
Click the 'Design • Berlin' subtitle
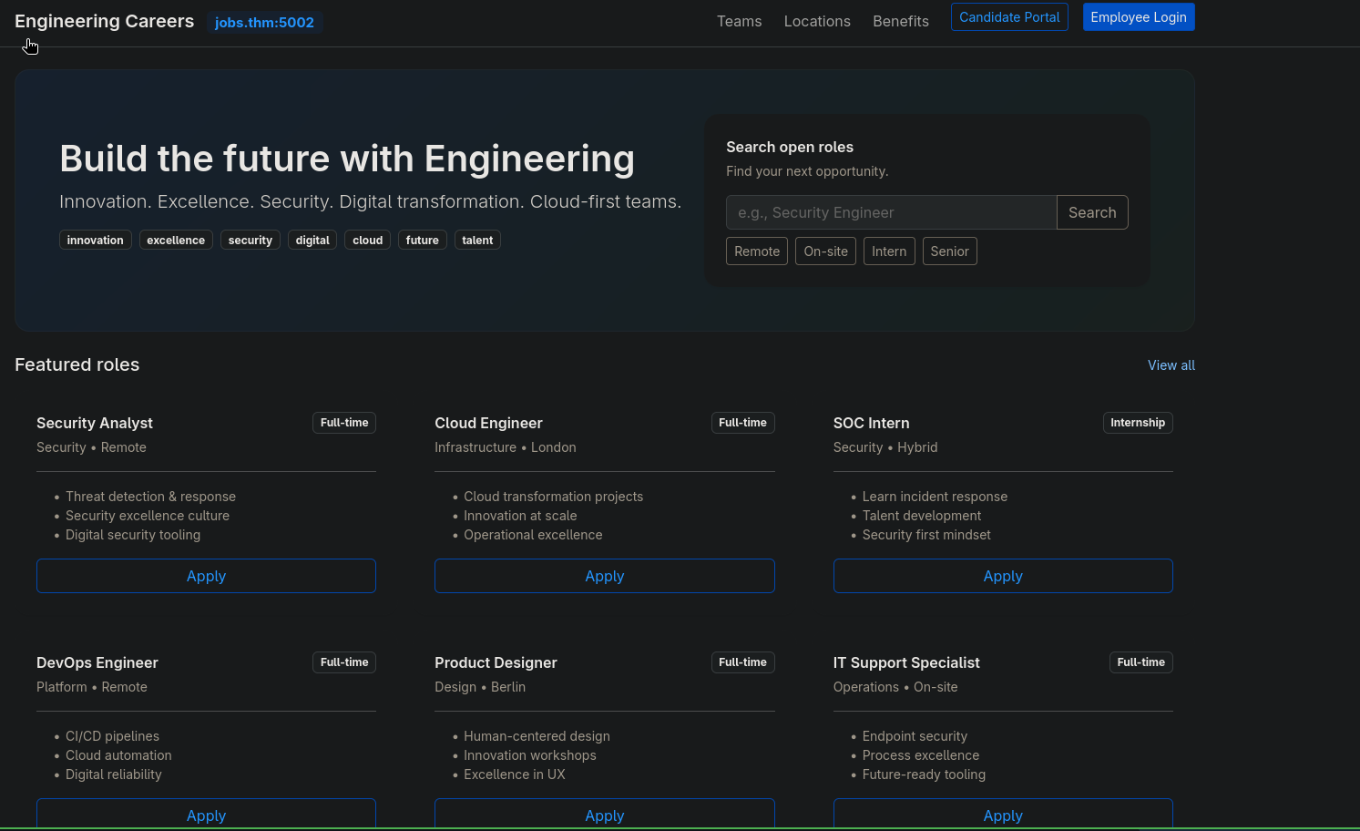[480, 687]
